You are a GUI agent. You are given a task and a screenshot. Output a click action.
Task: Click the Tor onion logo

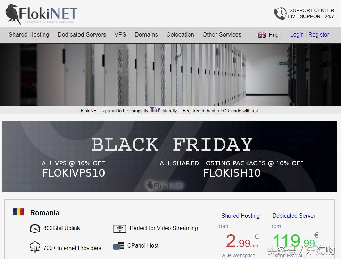click(155, 110)
